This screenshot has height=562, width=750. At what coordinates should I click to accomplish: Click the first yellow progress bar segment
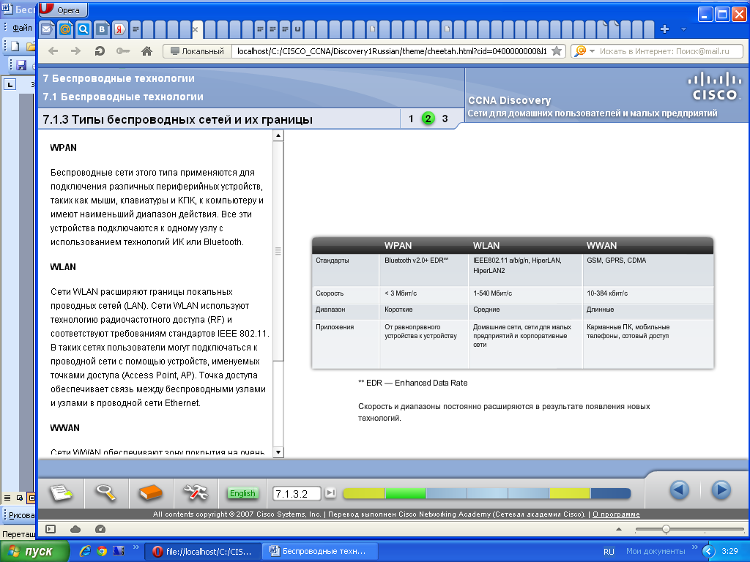pos(364,494)
